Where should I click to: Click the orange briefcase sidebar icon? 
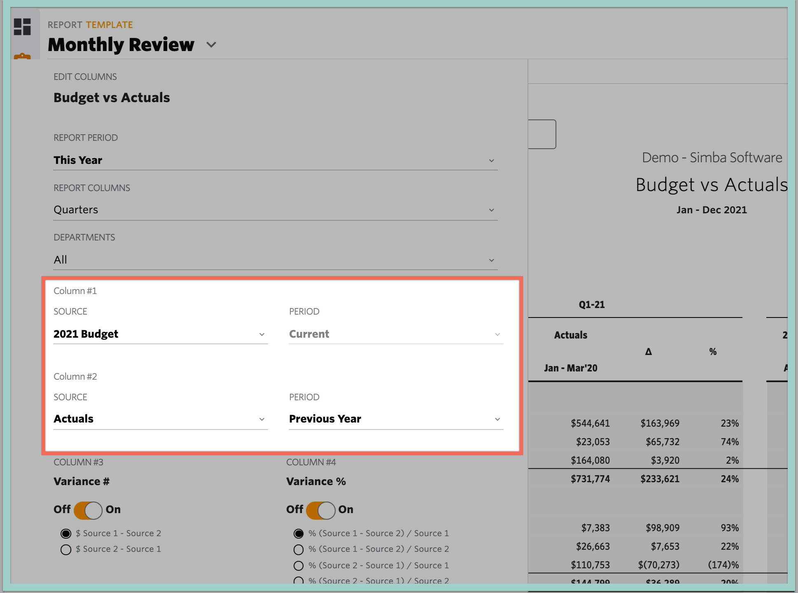point(22,56)
